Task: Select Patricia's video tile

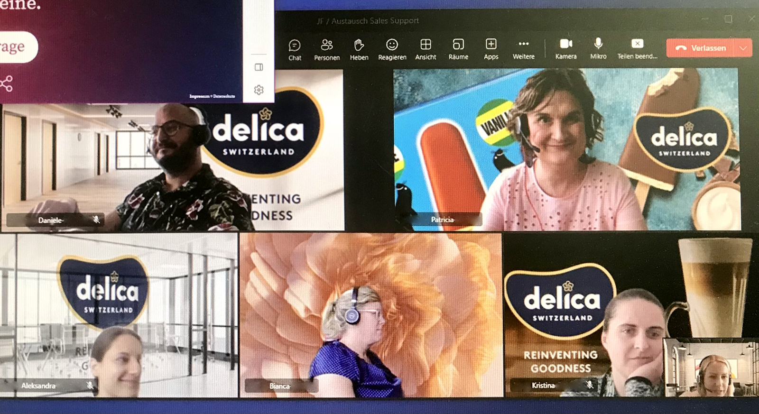Action: point(566,149)
